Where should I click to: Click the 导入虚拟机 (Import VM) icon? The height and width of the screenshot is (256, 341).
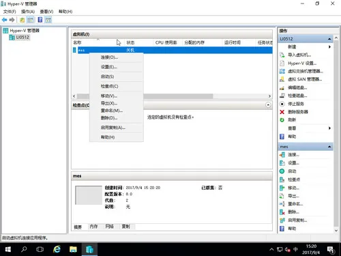[282, 55]
